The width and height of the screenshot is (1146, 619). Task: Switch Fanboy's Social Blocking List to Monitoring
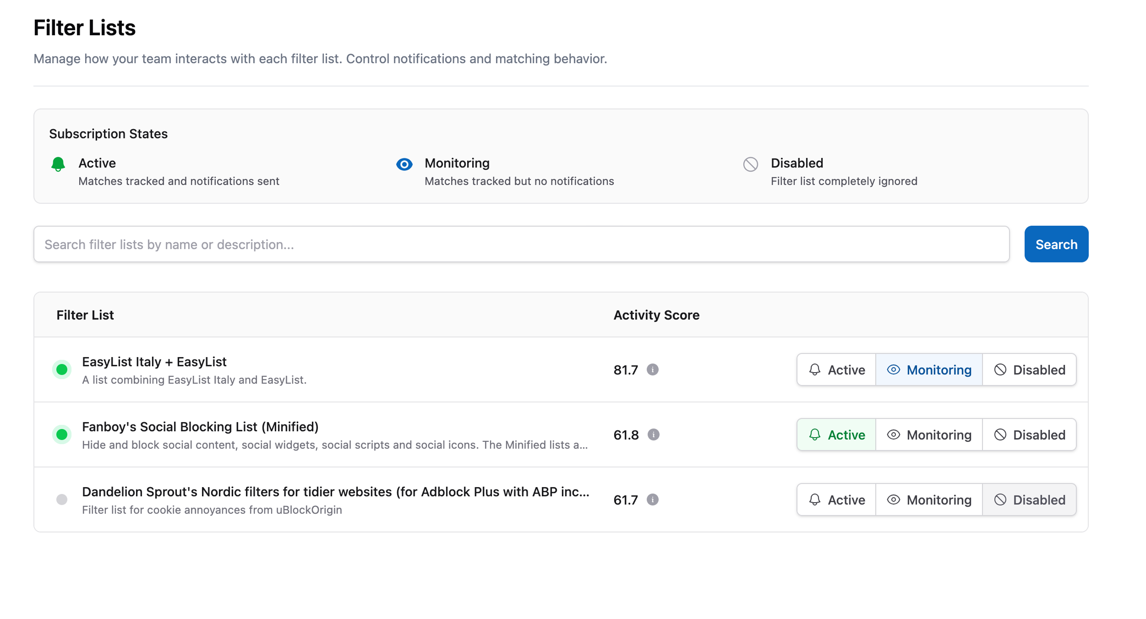pyautogui.click(x=929, y=435)
